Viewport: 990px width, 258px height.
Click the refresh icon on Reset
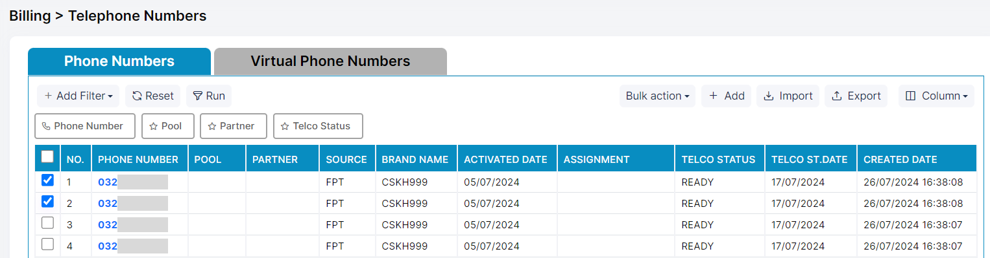[x=137, y=96]
